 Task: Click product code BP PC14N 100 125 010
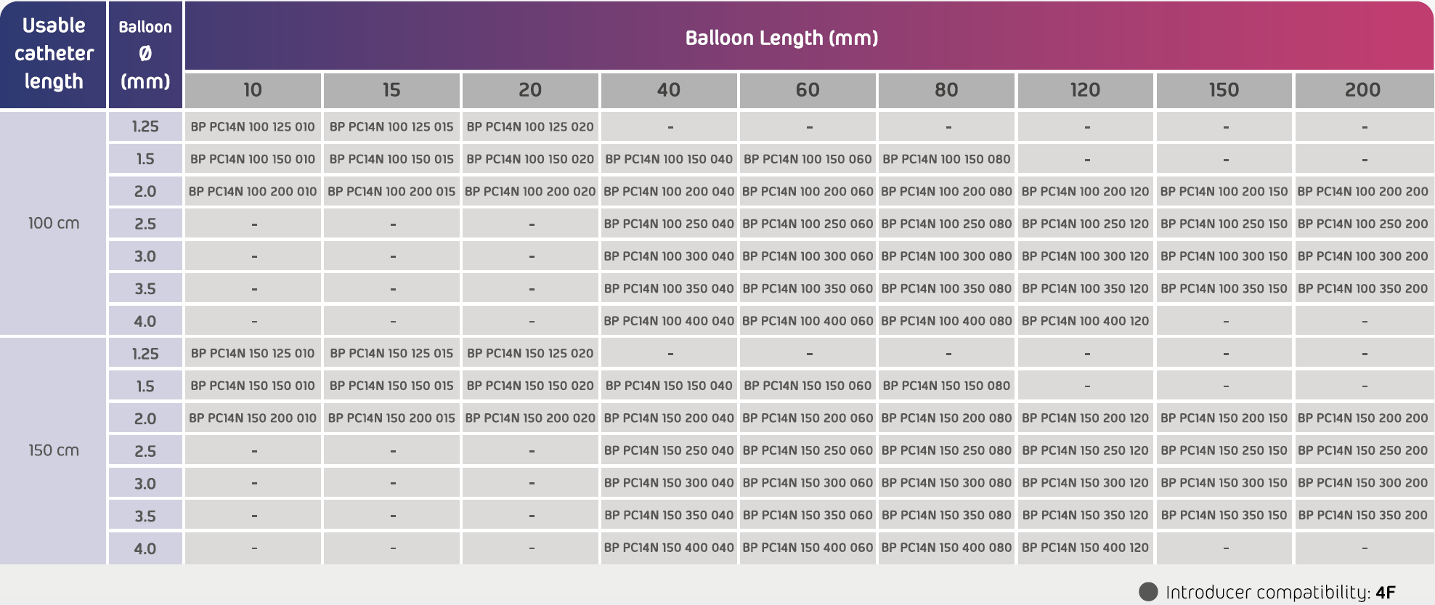coord(253,126)
